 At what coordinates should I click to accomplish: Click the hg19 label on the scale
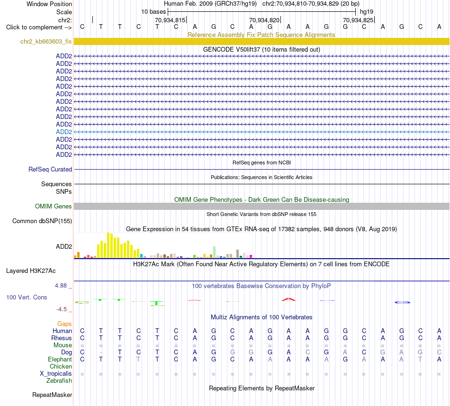pos(367,12)
